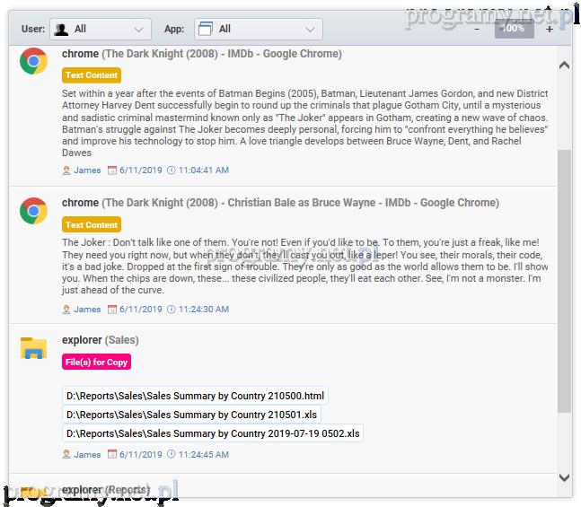The image size is (581, 507).
Task: Zoom in with the plus button
Action: [x=550, y=30]
